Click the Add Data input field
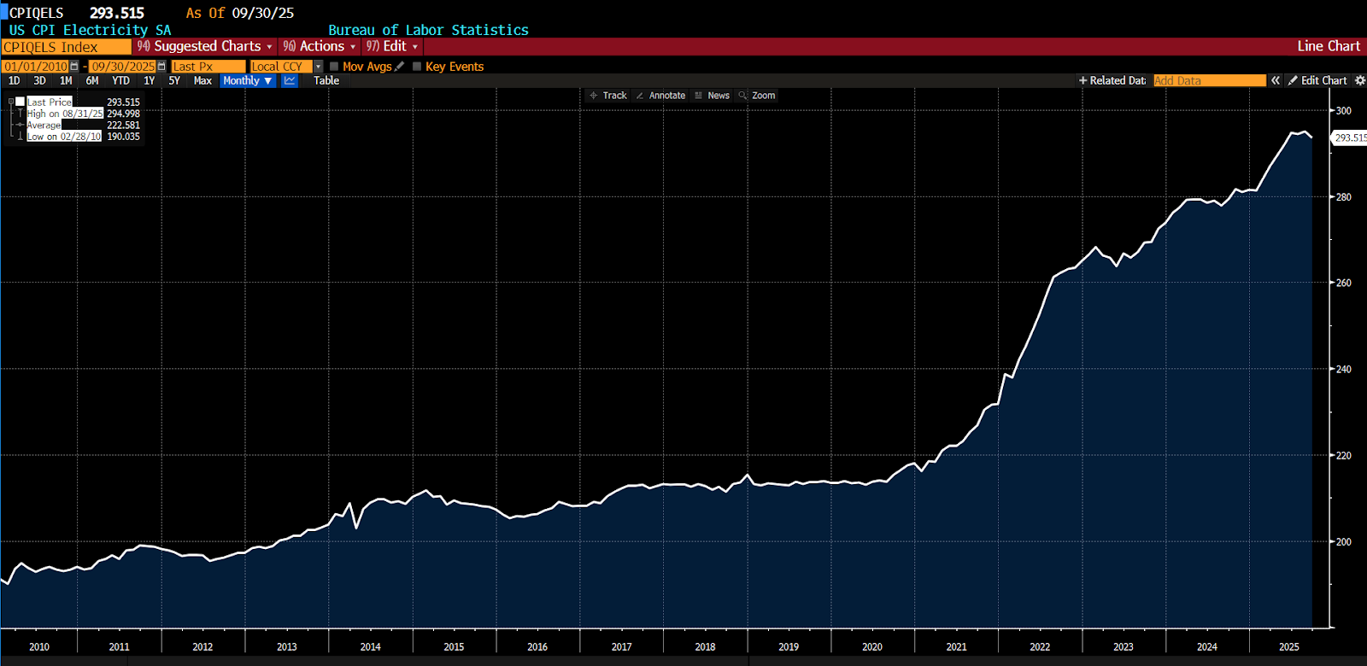 [x=1209, y=80]
